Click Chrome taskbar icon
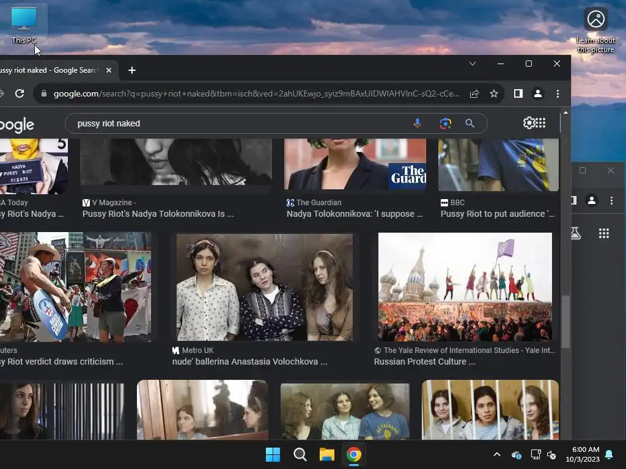The width and height of the screenshot is (626, 469). coord(354,454)
